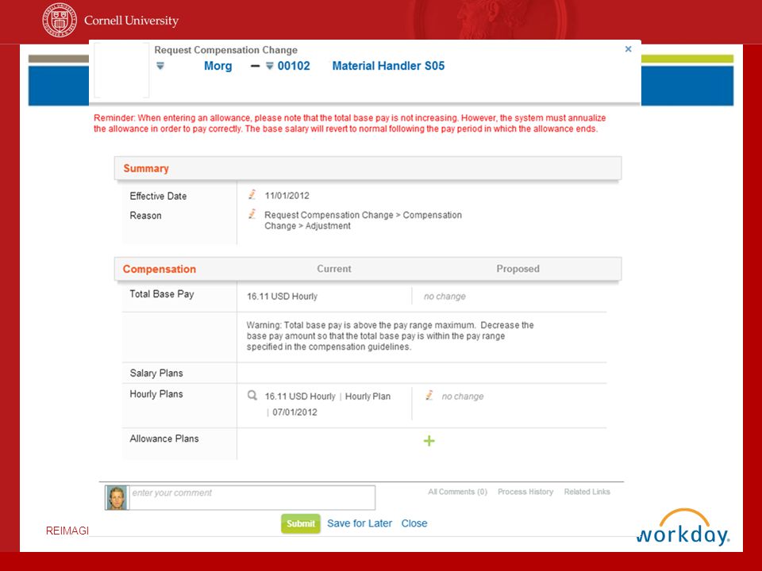Click the Cornell University wordmark
This screenshot has height=571, width=762.
[x=131, y=21]
